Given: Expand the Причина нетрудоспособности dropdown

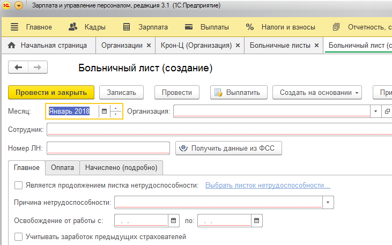Looking at the screenshot, I should point(328,202).
